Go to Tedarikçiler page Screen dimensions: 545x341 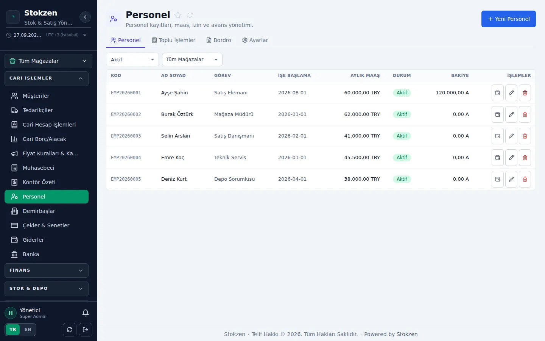[47, 110]
